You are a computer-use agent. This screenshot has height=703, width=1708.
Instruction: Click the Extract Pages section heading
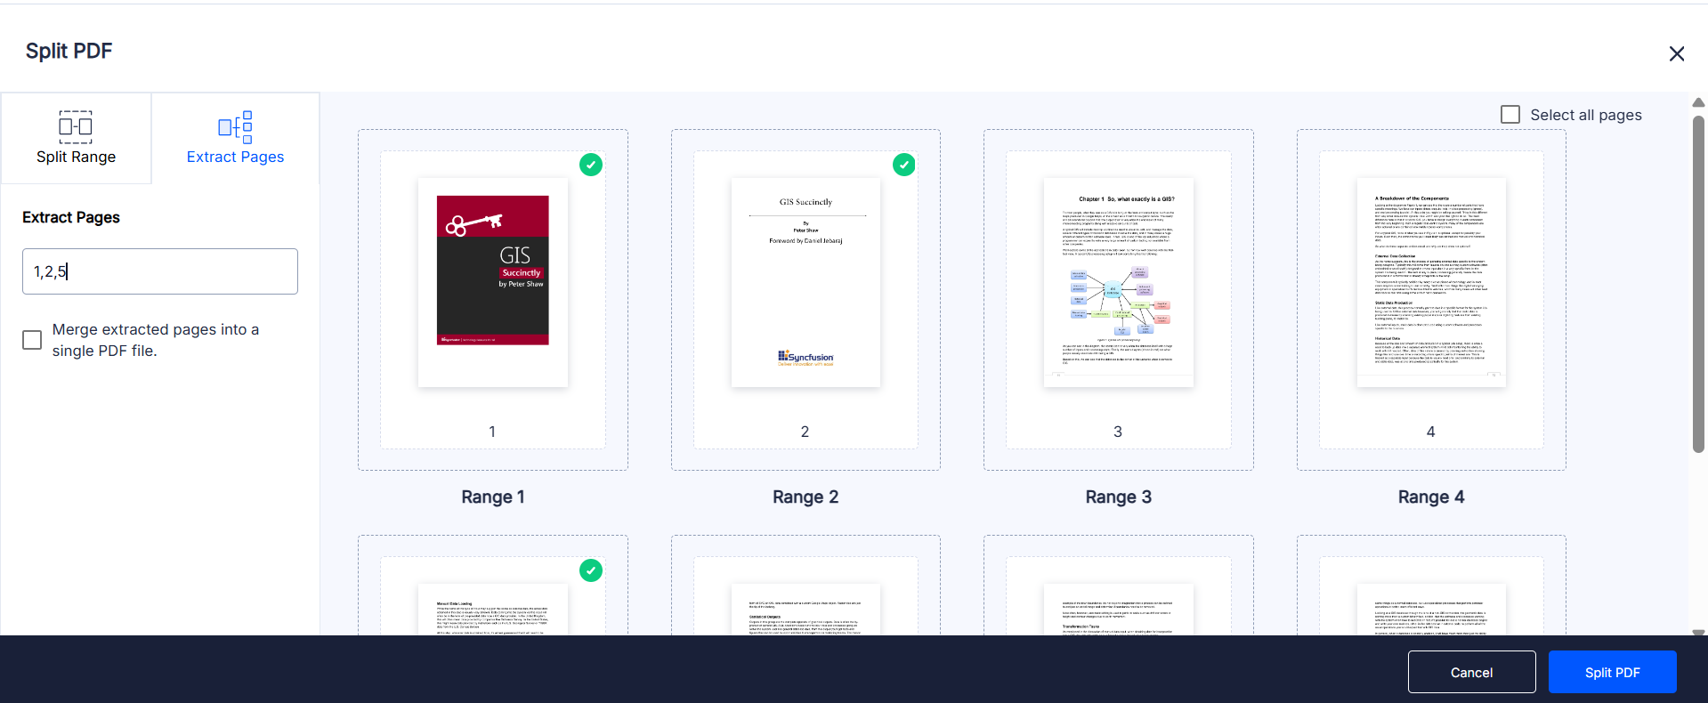coord(71,217)
